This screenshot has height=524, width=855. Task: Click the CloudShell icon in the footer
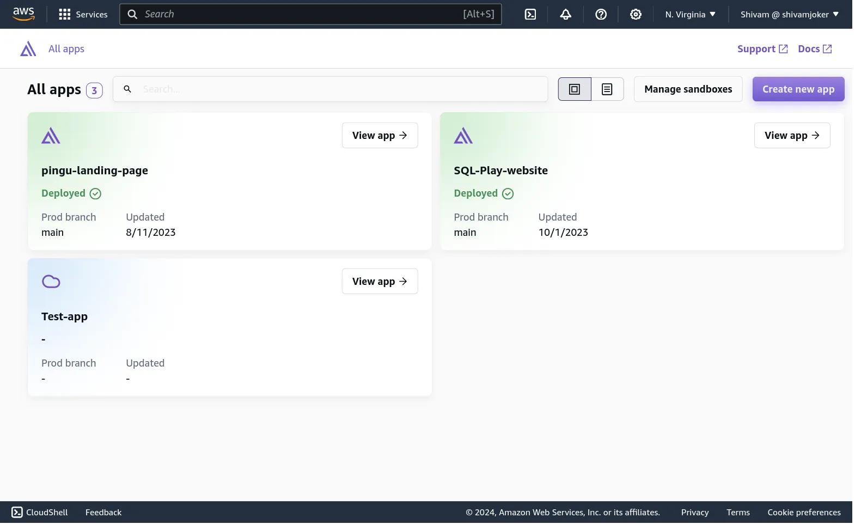17,513
